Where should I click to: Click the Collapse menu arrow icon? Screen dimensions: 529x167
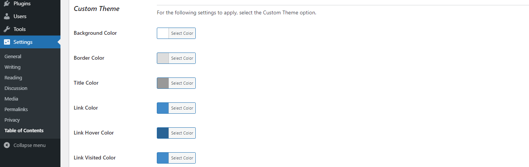coord(7,145)
